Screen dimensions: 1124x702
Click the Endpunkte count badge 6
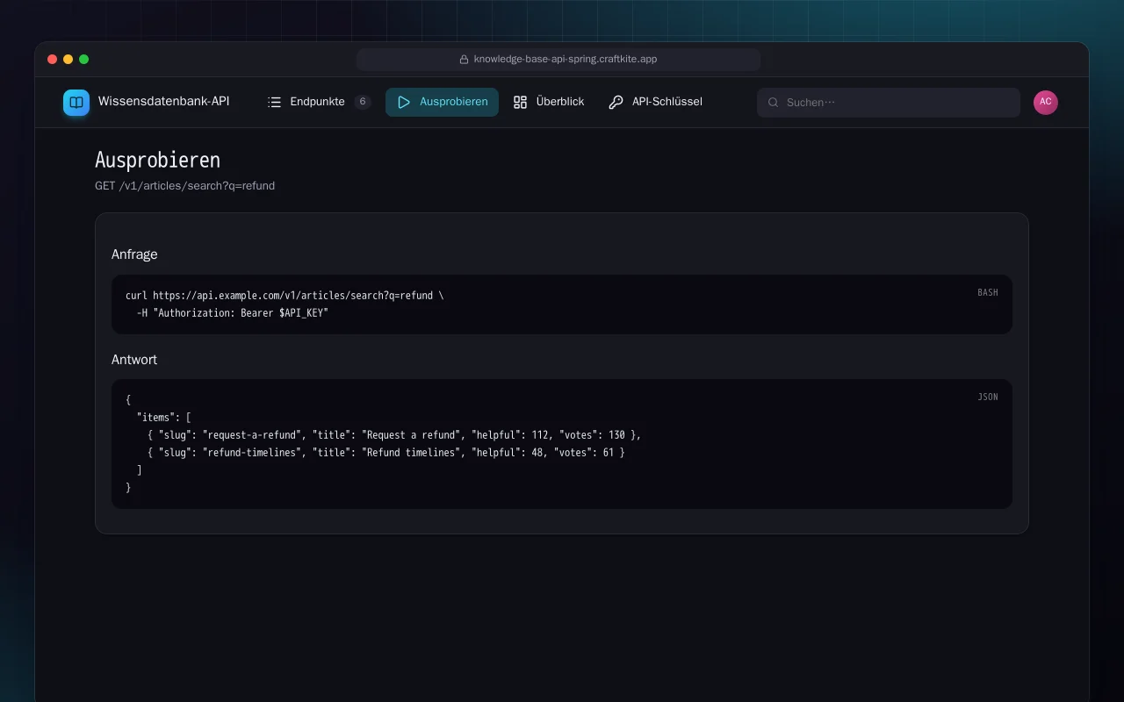click(363, 102)
